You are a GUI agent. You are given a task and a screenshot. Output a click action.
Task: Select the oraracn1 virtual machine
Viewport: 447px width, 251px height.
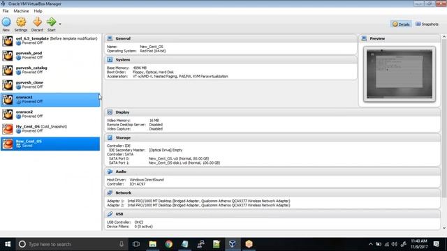[x=50, y=100]
